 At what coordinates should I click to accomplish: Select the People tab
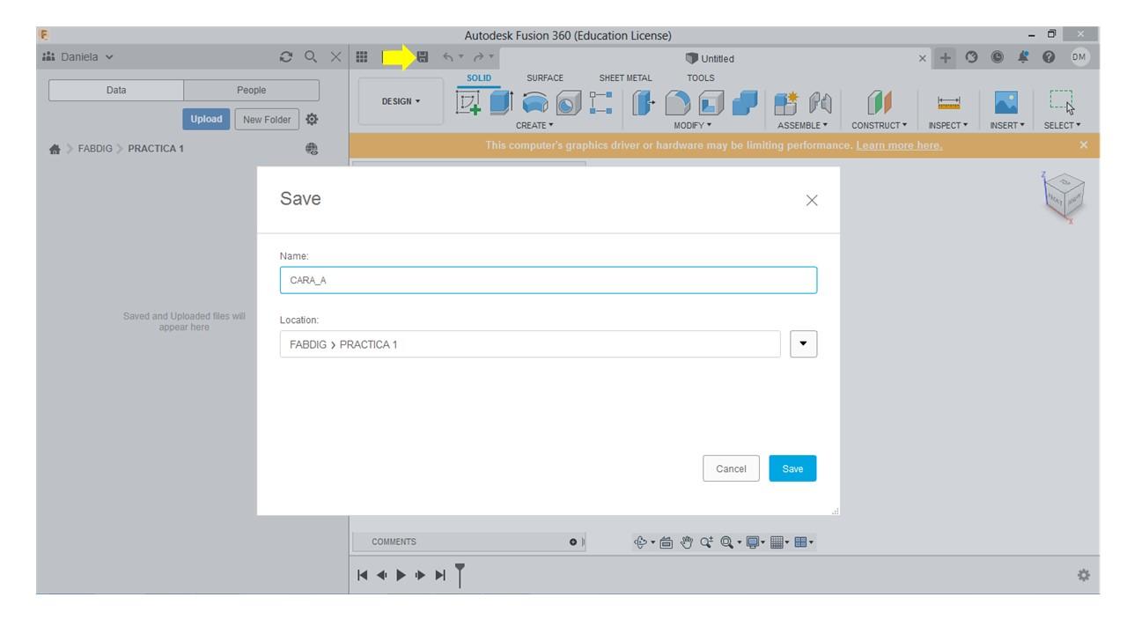click(x=252, y=90)
